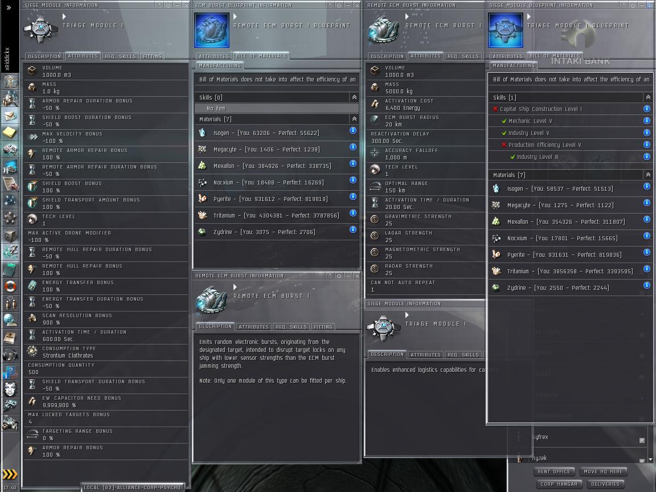The height and width of the screenshot is (492, 656).
Task: Open the Fitting icon in sidebar
Action: (x=10, y=150)
